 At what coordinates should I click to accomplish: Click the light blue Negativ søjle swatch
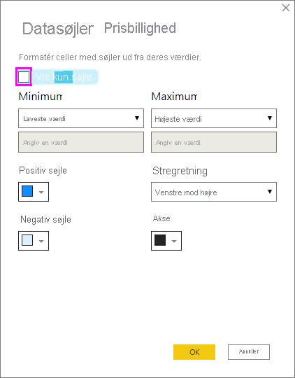tap(27, 240)
